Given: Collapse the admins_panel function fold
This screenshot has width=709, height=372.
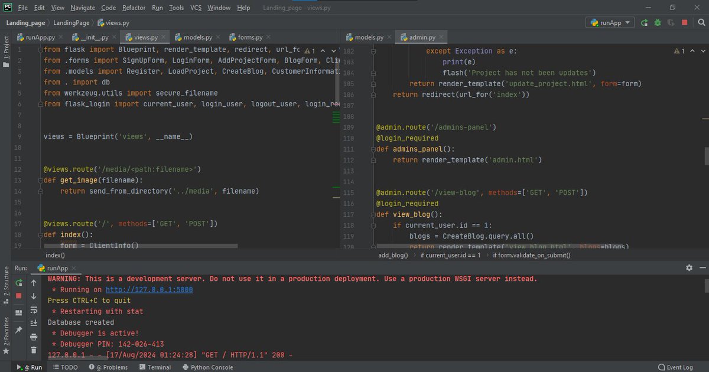Looking at the screenshot, I should [373, 149].
